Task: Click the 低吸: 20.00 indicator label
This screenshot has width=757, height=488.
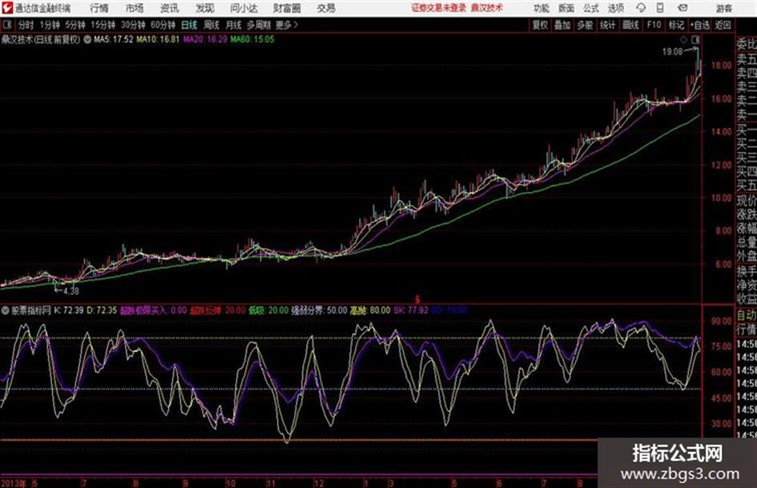Action: [x=268, y=310]
